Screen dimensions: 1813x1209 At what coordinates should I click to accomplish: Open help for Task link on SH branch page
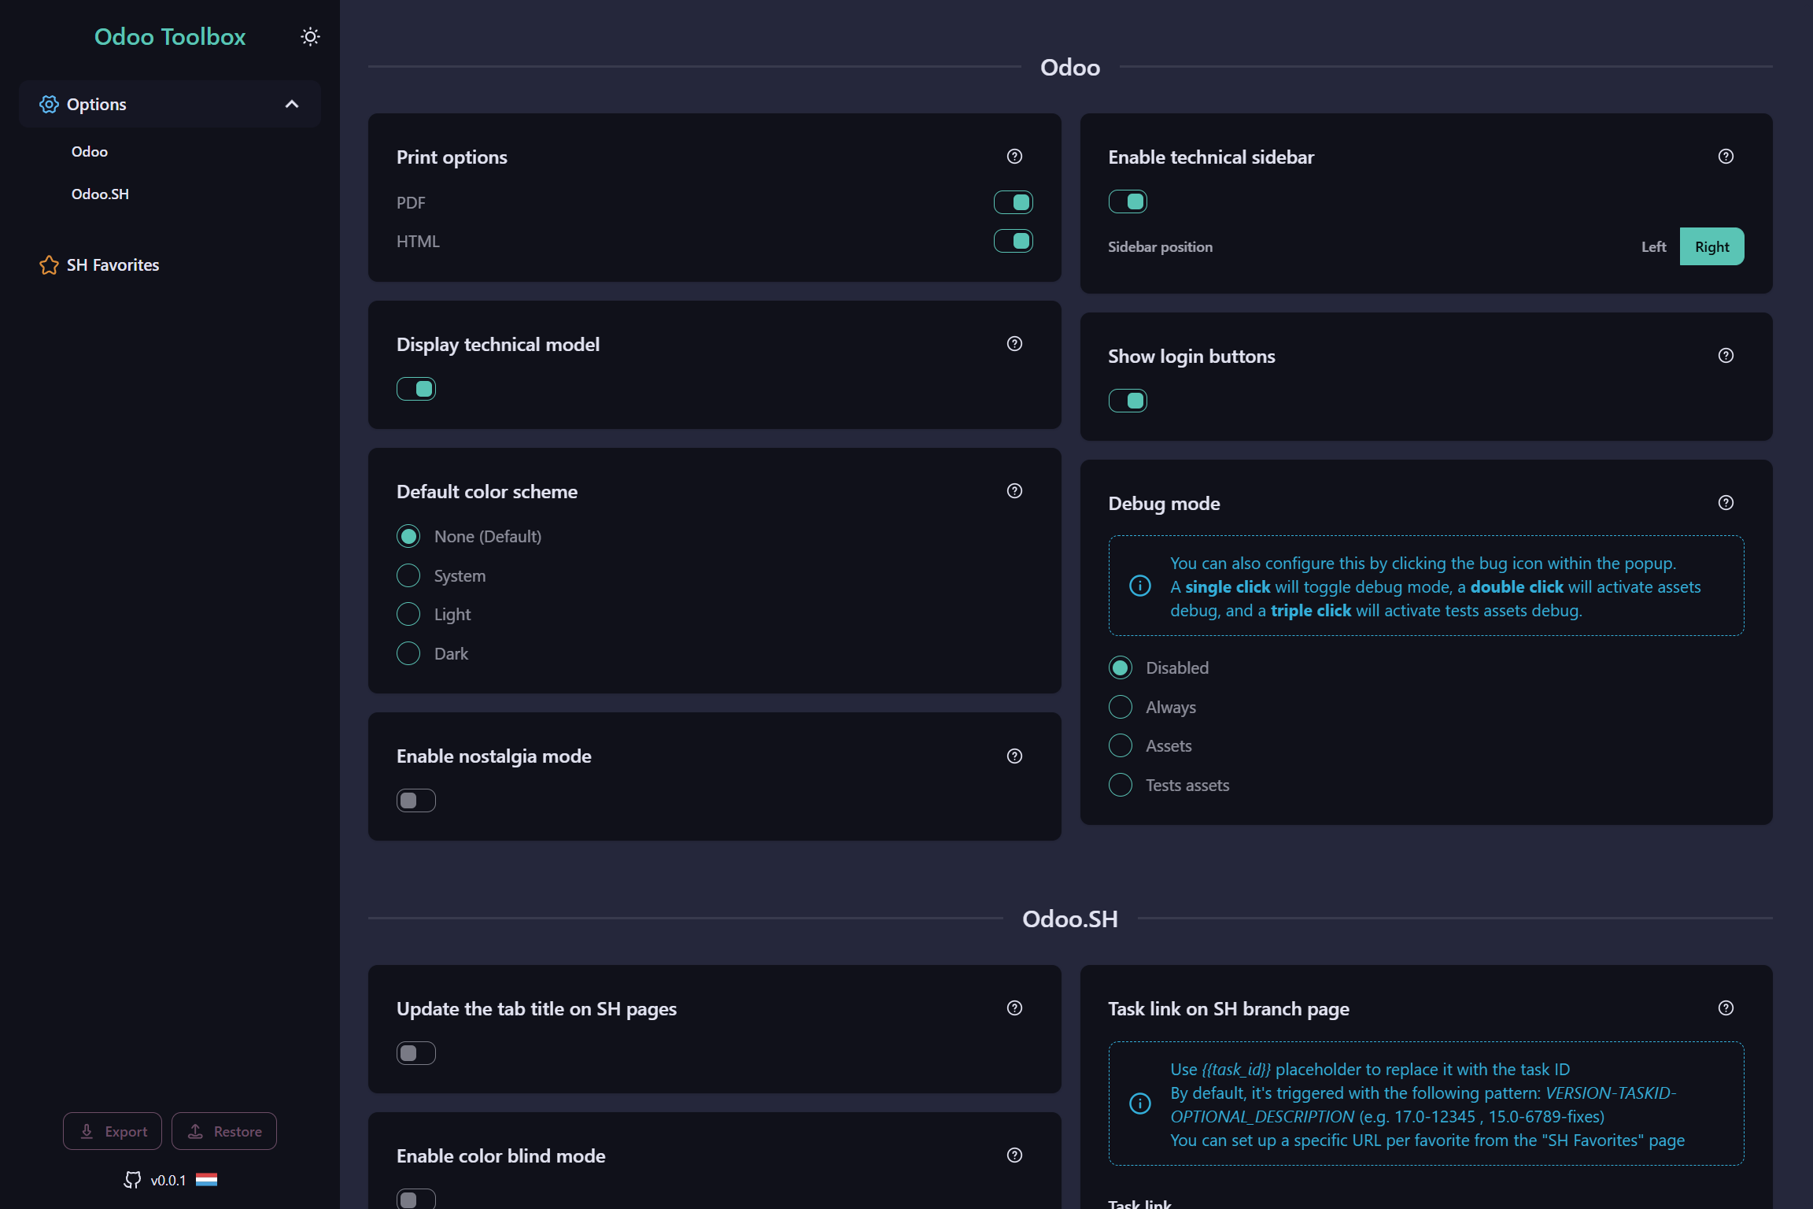tap(1725, 1007)
